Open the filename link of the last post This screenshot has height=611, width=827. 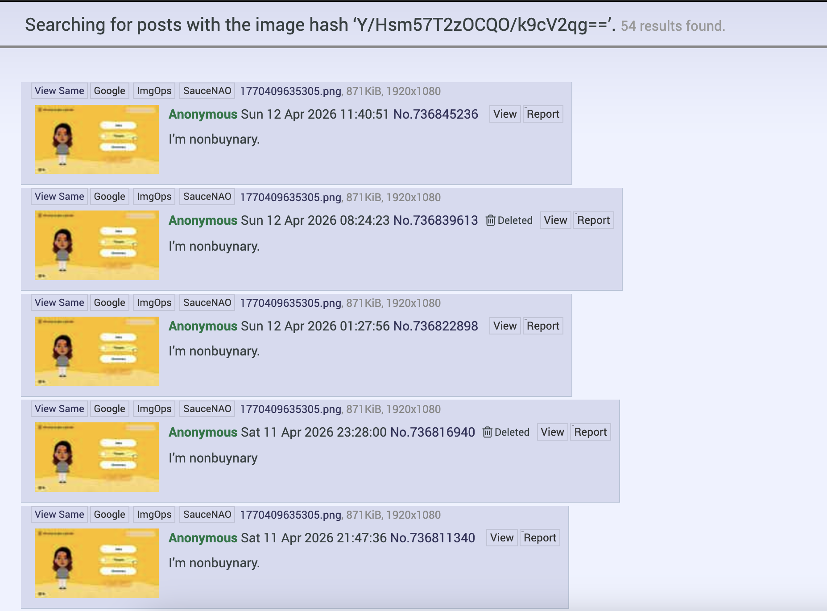point(290,515)
